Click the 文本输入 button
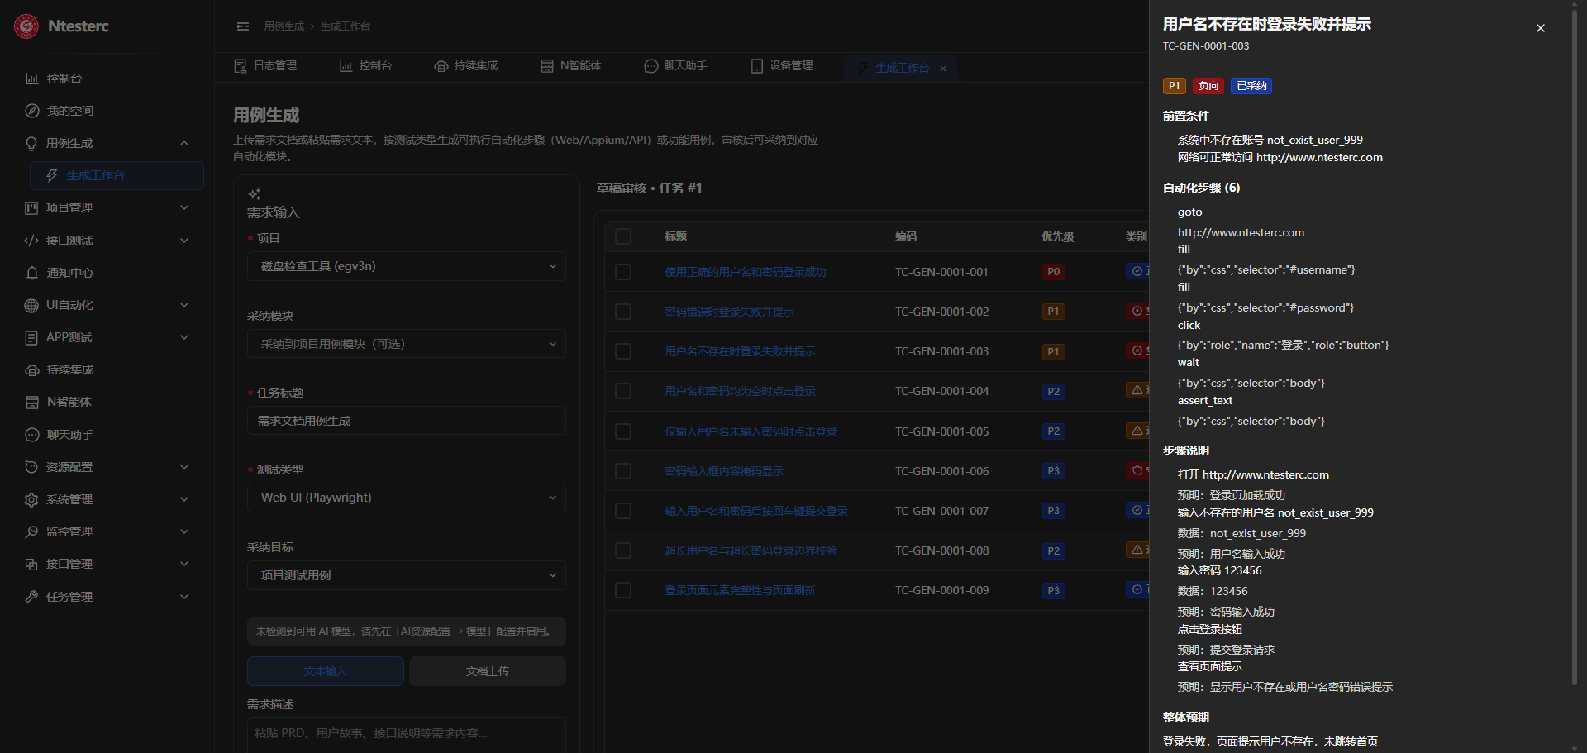Viewport: 1587px width, 753px height. point(326,671)
